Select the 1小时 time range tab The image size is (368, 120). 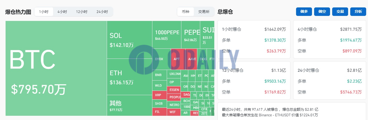[44, 12]
